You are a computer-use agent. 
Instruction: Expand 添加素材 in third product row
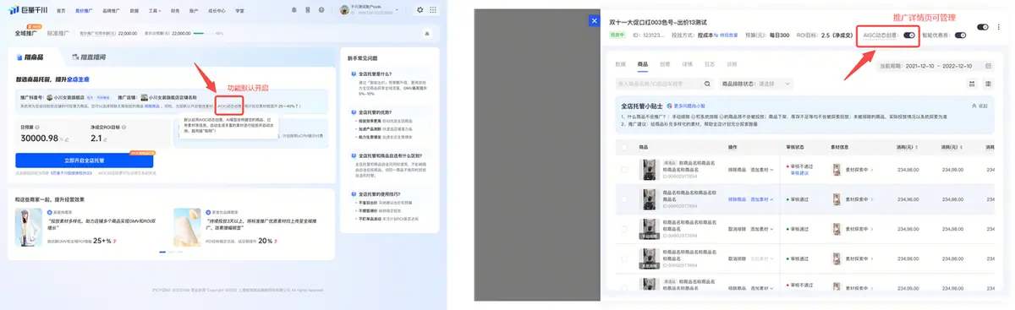(x=761, y=229)
